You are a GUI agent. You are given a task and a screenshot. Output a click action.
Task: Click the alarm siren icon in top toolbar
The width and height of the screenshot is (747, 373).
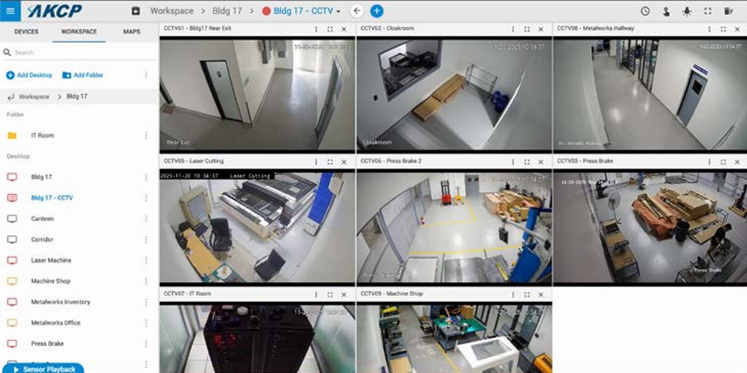pyautogui.click(x=687, y=11)
